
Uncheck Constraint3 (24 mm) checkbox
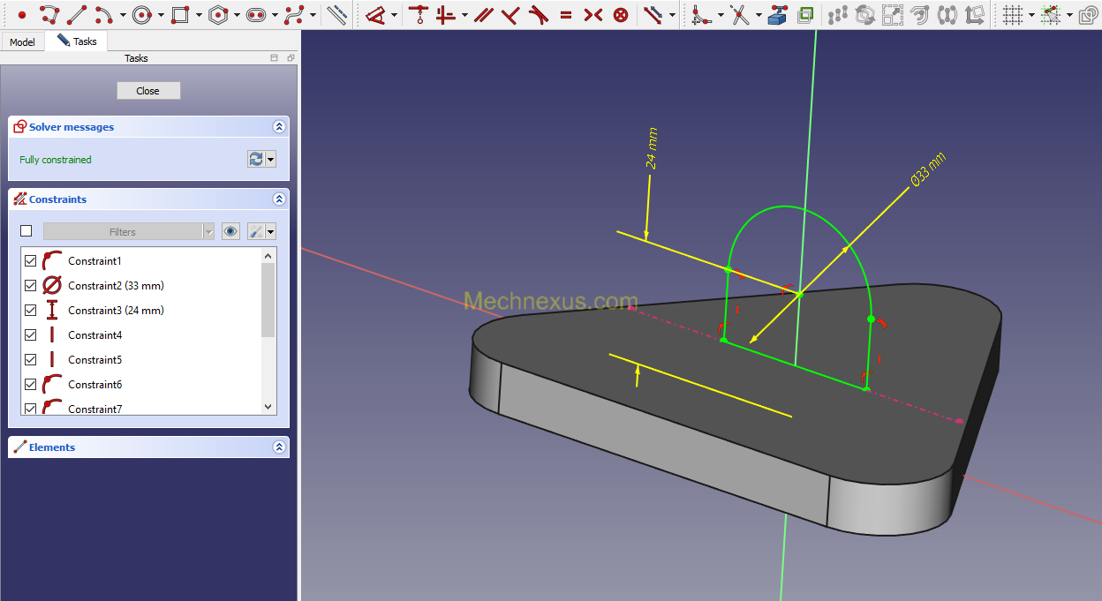coord(31,310)
